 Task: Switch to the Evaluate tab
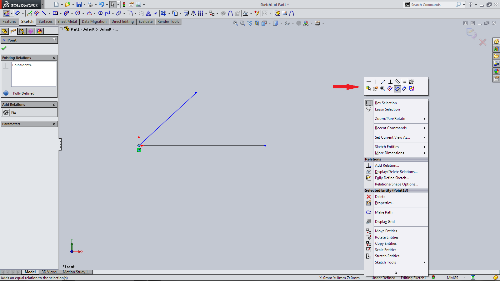click(146, 22)
